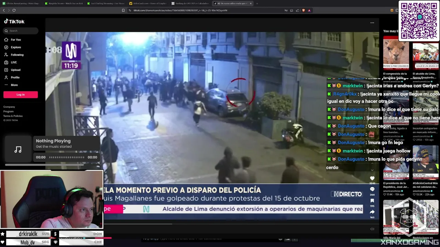Click the picture-in-picture toolbar icon
This screenshot has height=247, width=440.
click(291, 10)
